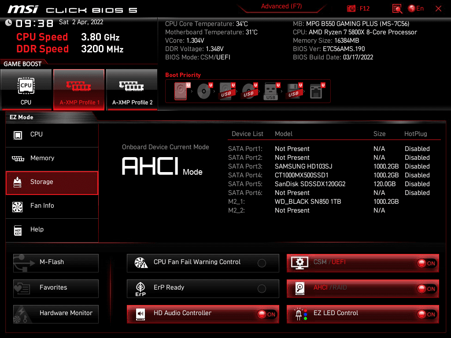Screen dimensions: 451x338
Task: Click the Model column header
Action: (x=284, y=134)
